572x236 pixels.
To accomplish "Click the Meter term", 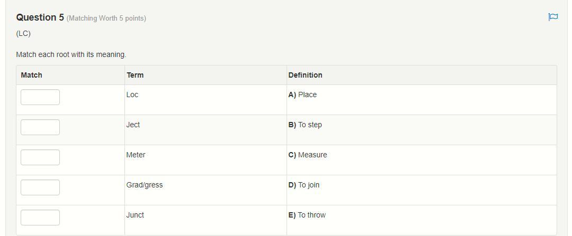I will (x=136, y=155).
